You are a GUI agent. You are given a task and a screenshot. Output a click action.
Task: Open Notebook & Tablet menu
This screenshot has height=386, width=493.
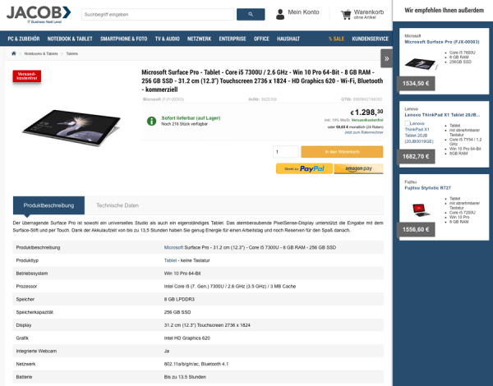(70, 39)
